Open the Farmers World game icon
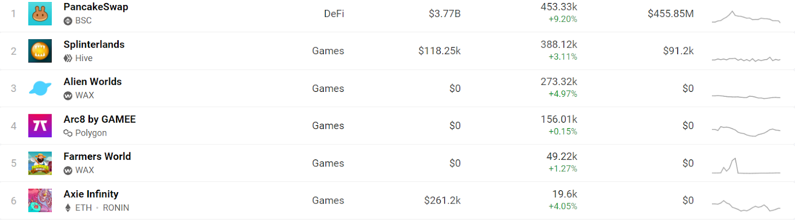 [40, 163]
